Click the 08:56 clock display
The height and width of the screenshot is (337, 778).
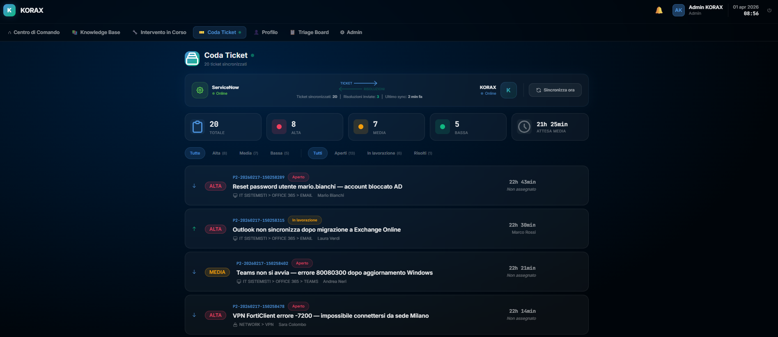[751, 14]
